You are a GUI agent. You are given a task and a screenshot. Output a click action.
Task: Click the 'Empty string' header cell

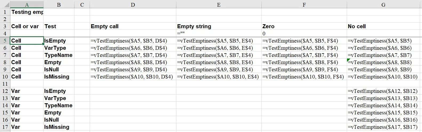[x=194, y=26]
